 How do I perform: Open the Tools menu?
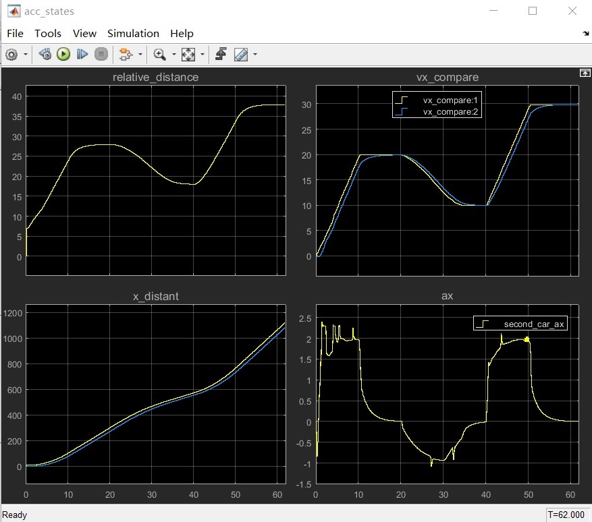pyautogui.click(x=48, y=34)
